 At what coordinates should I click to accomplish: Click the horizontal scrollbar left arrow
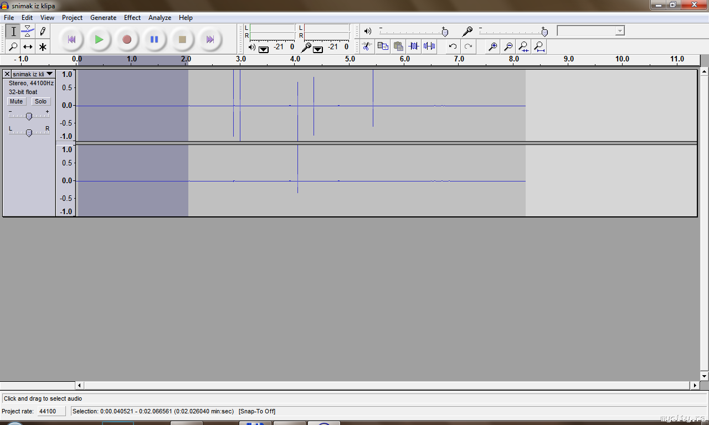tap(80, 385)
